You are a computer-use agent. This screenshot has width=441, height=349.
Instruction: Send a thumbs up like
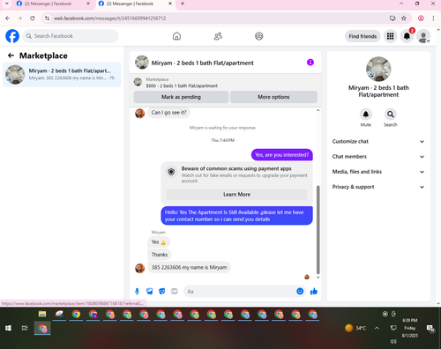pos(314,292)
